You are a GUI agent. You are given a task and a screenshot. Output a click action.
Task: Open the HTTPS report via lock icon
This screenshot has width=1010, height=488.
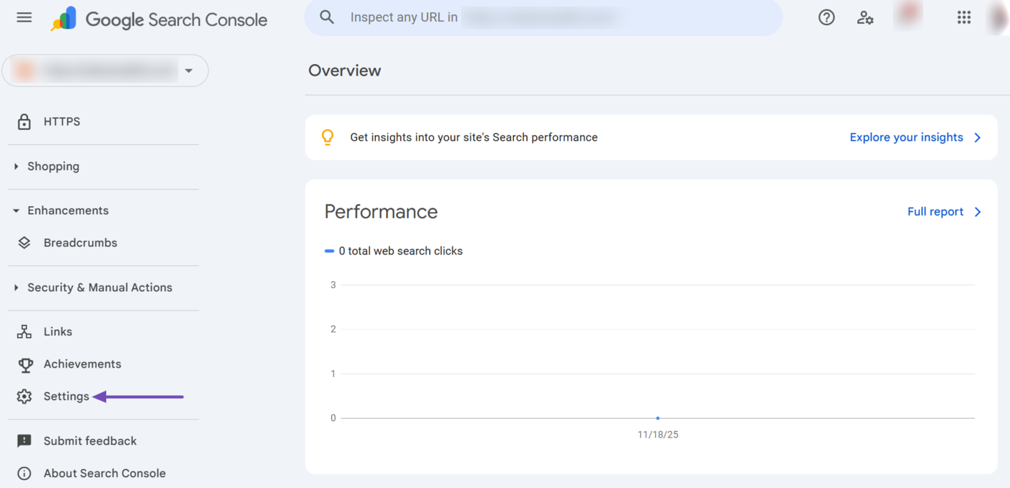[25, 121]
